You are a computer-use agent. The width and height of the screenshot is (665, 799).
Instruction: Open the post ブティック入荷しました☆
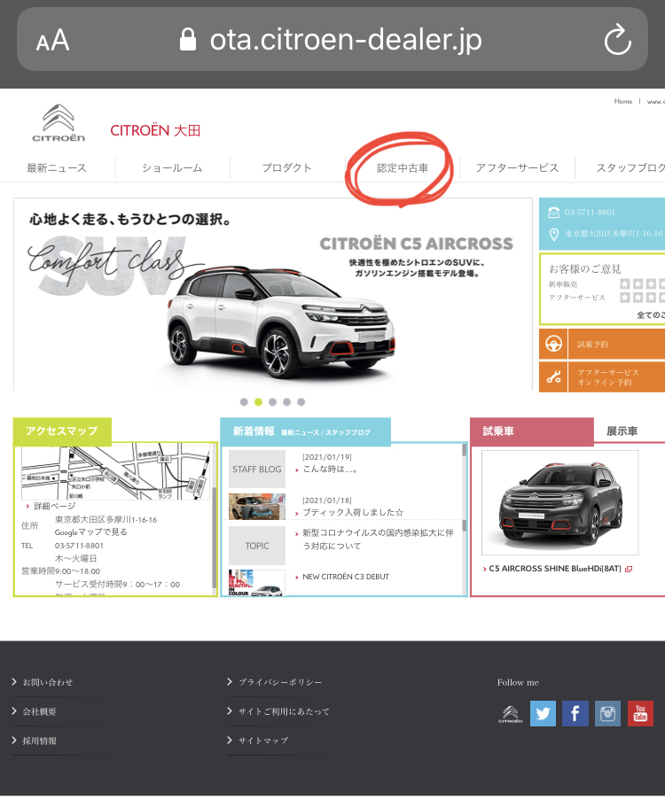(353, 512)
